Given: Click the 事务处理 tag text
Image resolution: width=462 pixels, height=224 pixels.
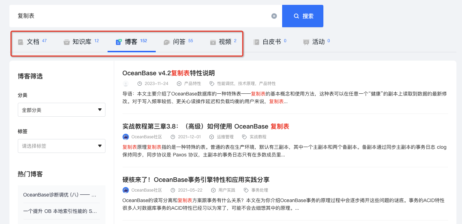Looking at the screenshot, I should pyautogui.click(x=260, y=190).
